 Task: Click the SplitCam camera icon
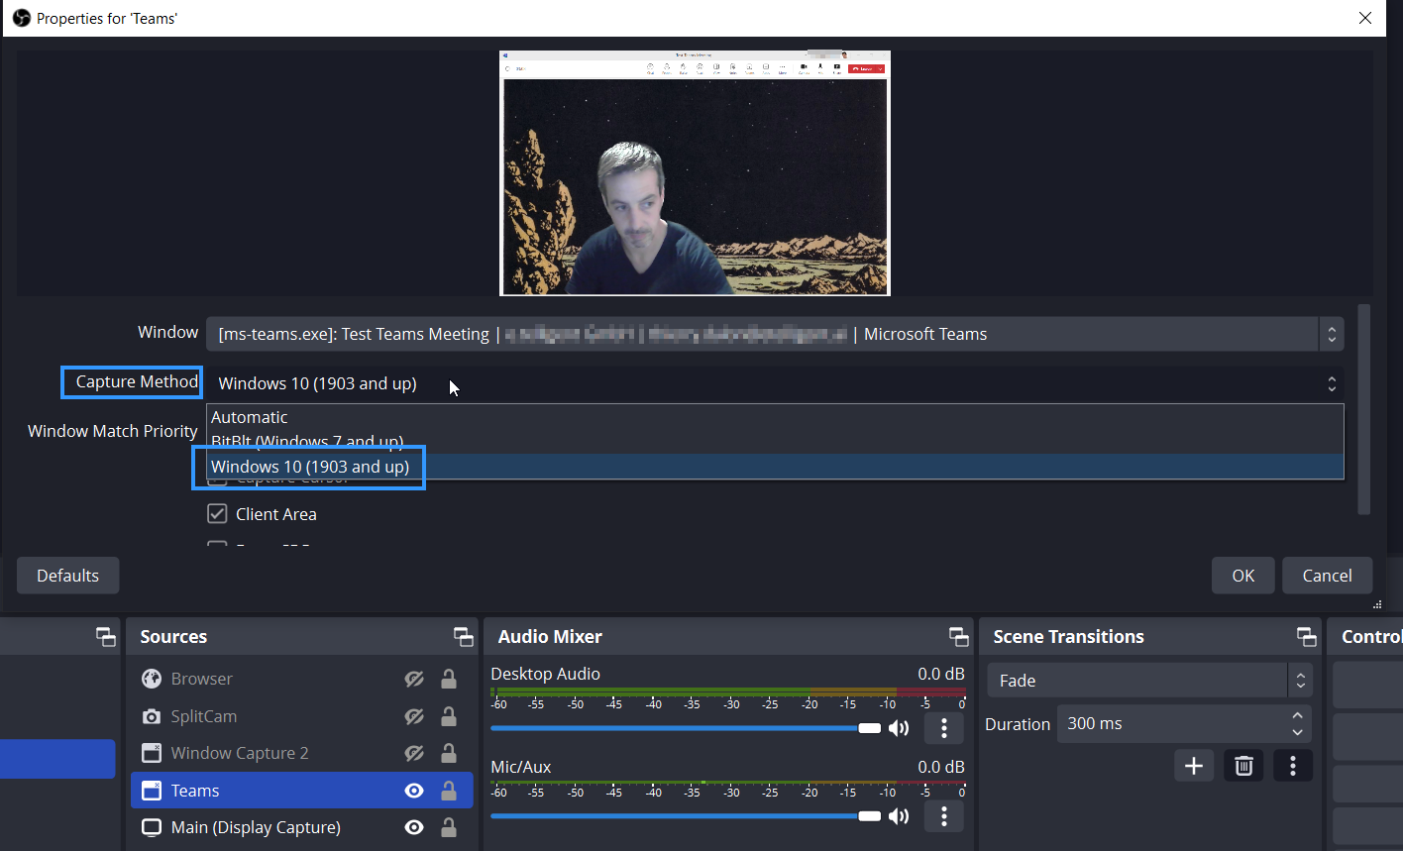[151, 716]
